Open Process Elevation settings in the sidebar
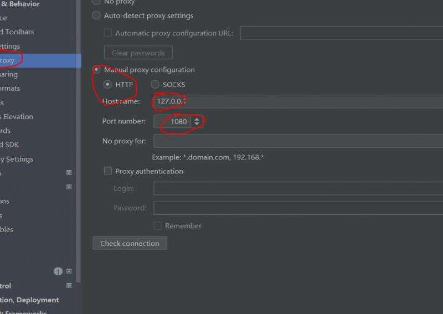This screenshot has width=443, height=314. click(17, 117)
